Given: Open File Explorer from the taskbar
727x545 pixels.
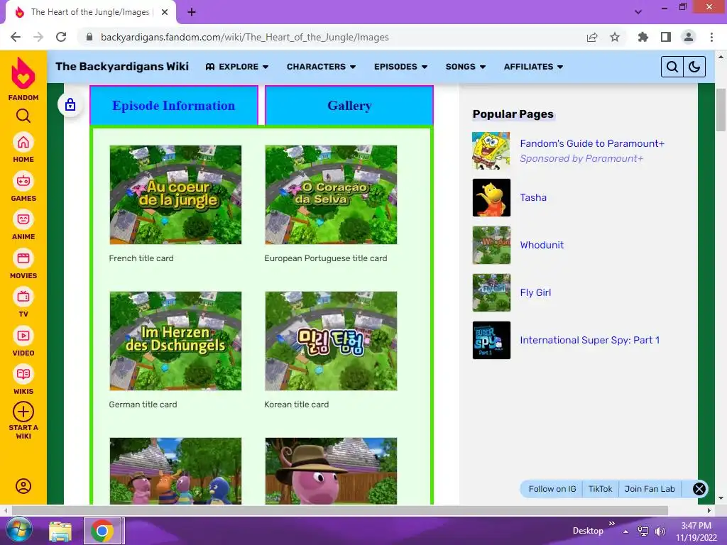Looking at the screenshot, I should tap(60, 531).
